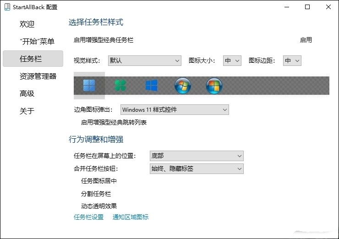Open the 任务栏在屏幕上的位置 dropdown

pyautogui.click(x=197, y=156)
